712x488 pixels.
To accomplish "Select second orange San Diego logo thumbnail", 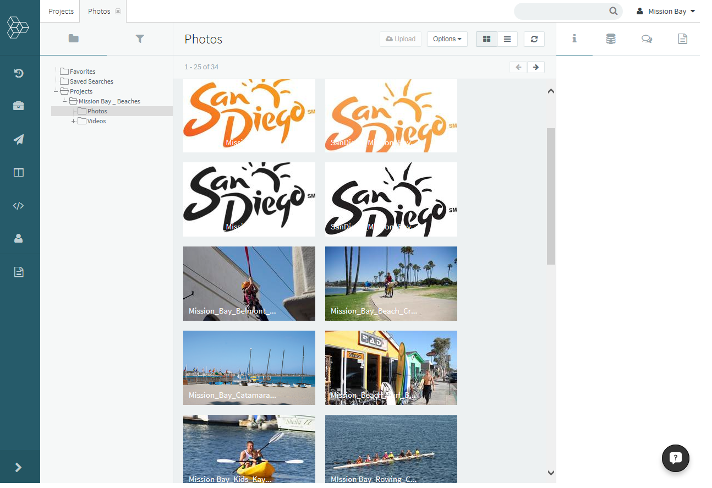I will 391,116.
